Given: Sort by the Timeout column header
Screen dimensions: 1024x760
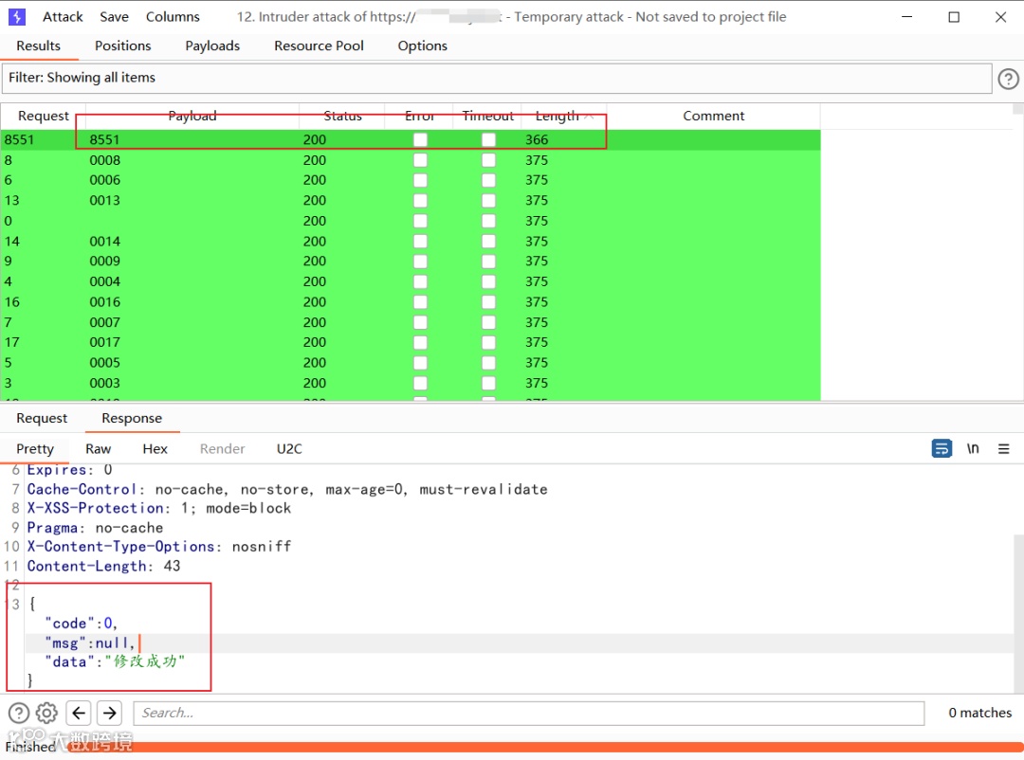Looking at the screenshot, I should [488, 116].
